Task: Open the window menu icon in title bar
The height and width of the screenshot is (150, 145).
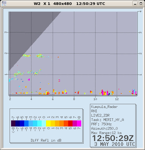Action: 4,3
